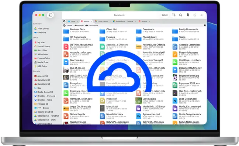Refresh the Documents folder listing
The image size is (239, 146).
(195, 15)
